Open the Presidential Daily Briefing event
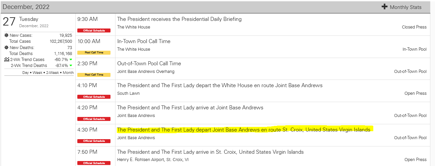Image resolution: width=435 pixels, height=166 pixels. [179, 19]
